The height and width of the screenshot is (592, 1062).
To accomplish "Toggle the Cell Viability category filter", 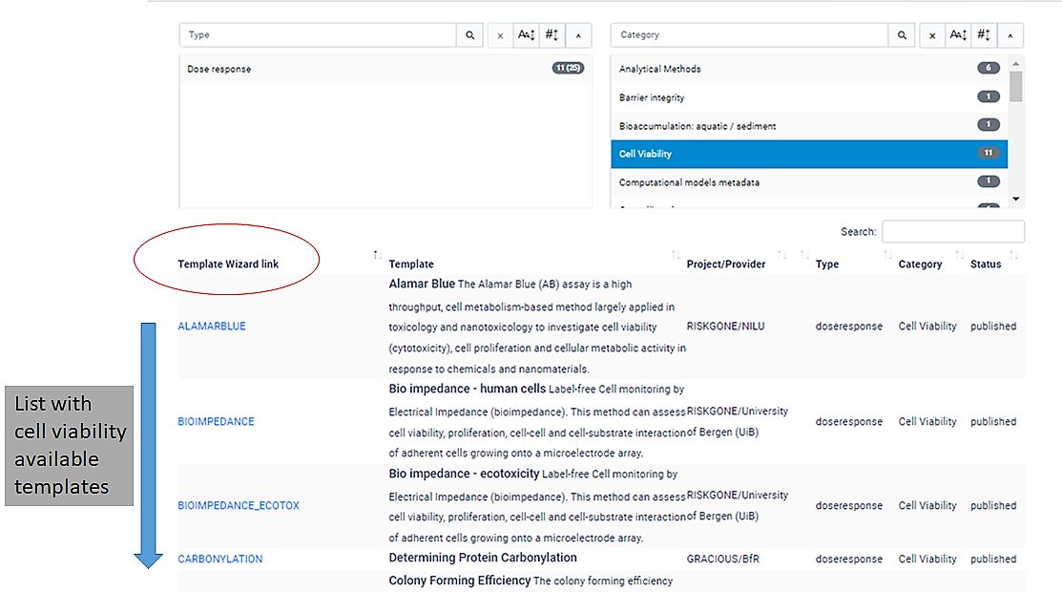I will (645, 154).
